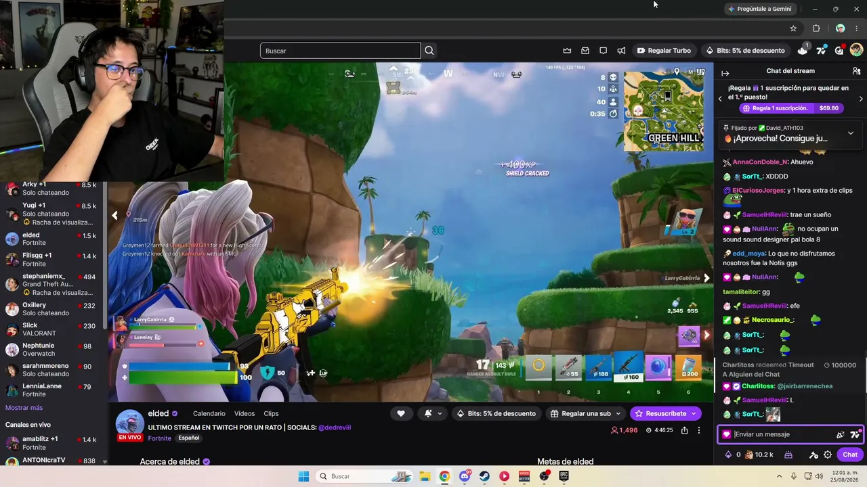Open Steam from the taskbar
867x487 pixels.
[x=484, y=476]
